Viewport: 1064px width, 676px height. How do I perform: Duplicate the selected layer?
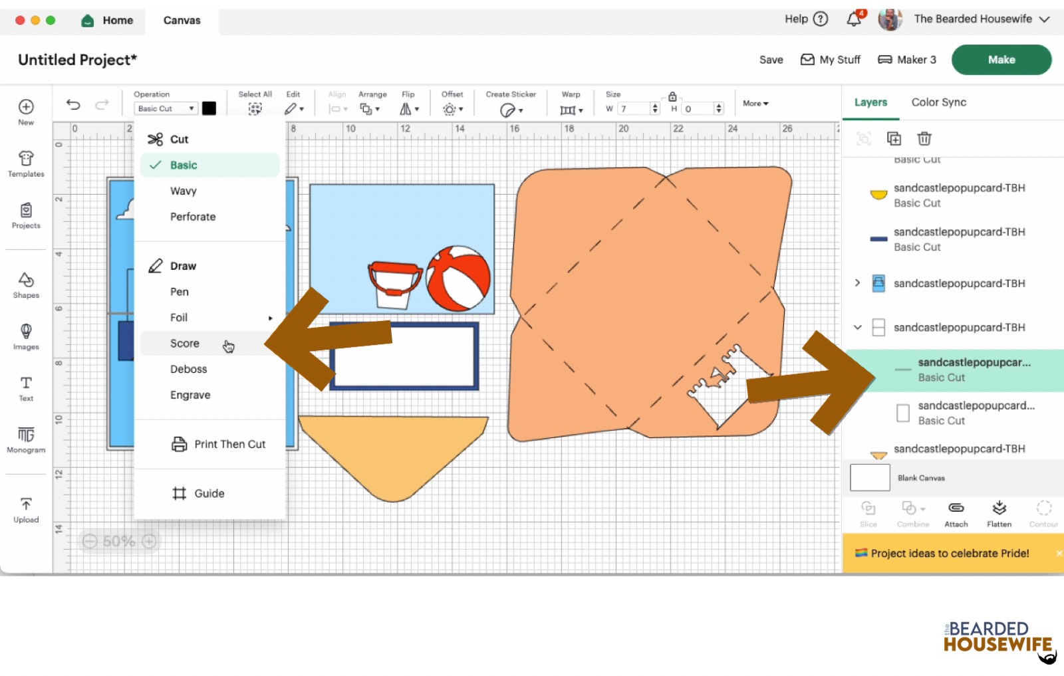coord(894,138)
